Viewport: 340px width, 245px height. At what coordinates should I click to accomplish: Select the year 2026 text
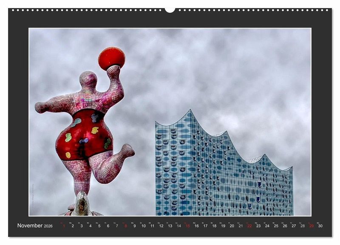click(x=48, y=226)
